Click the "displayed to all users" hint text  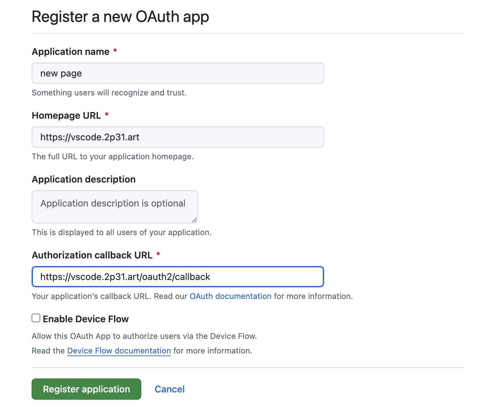tap(122, 232)
